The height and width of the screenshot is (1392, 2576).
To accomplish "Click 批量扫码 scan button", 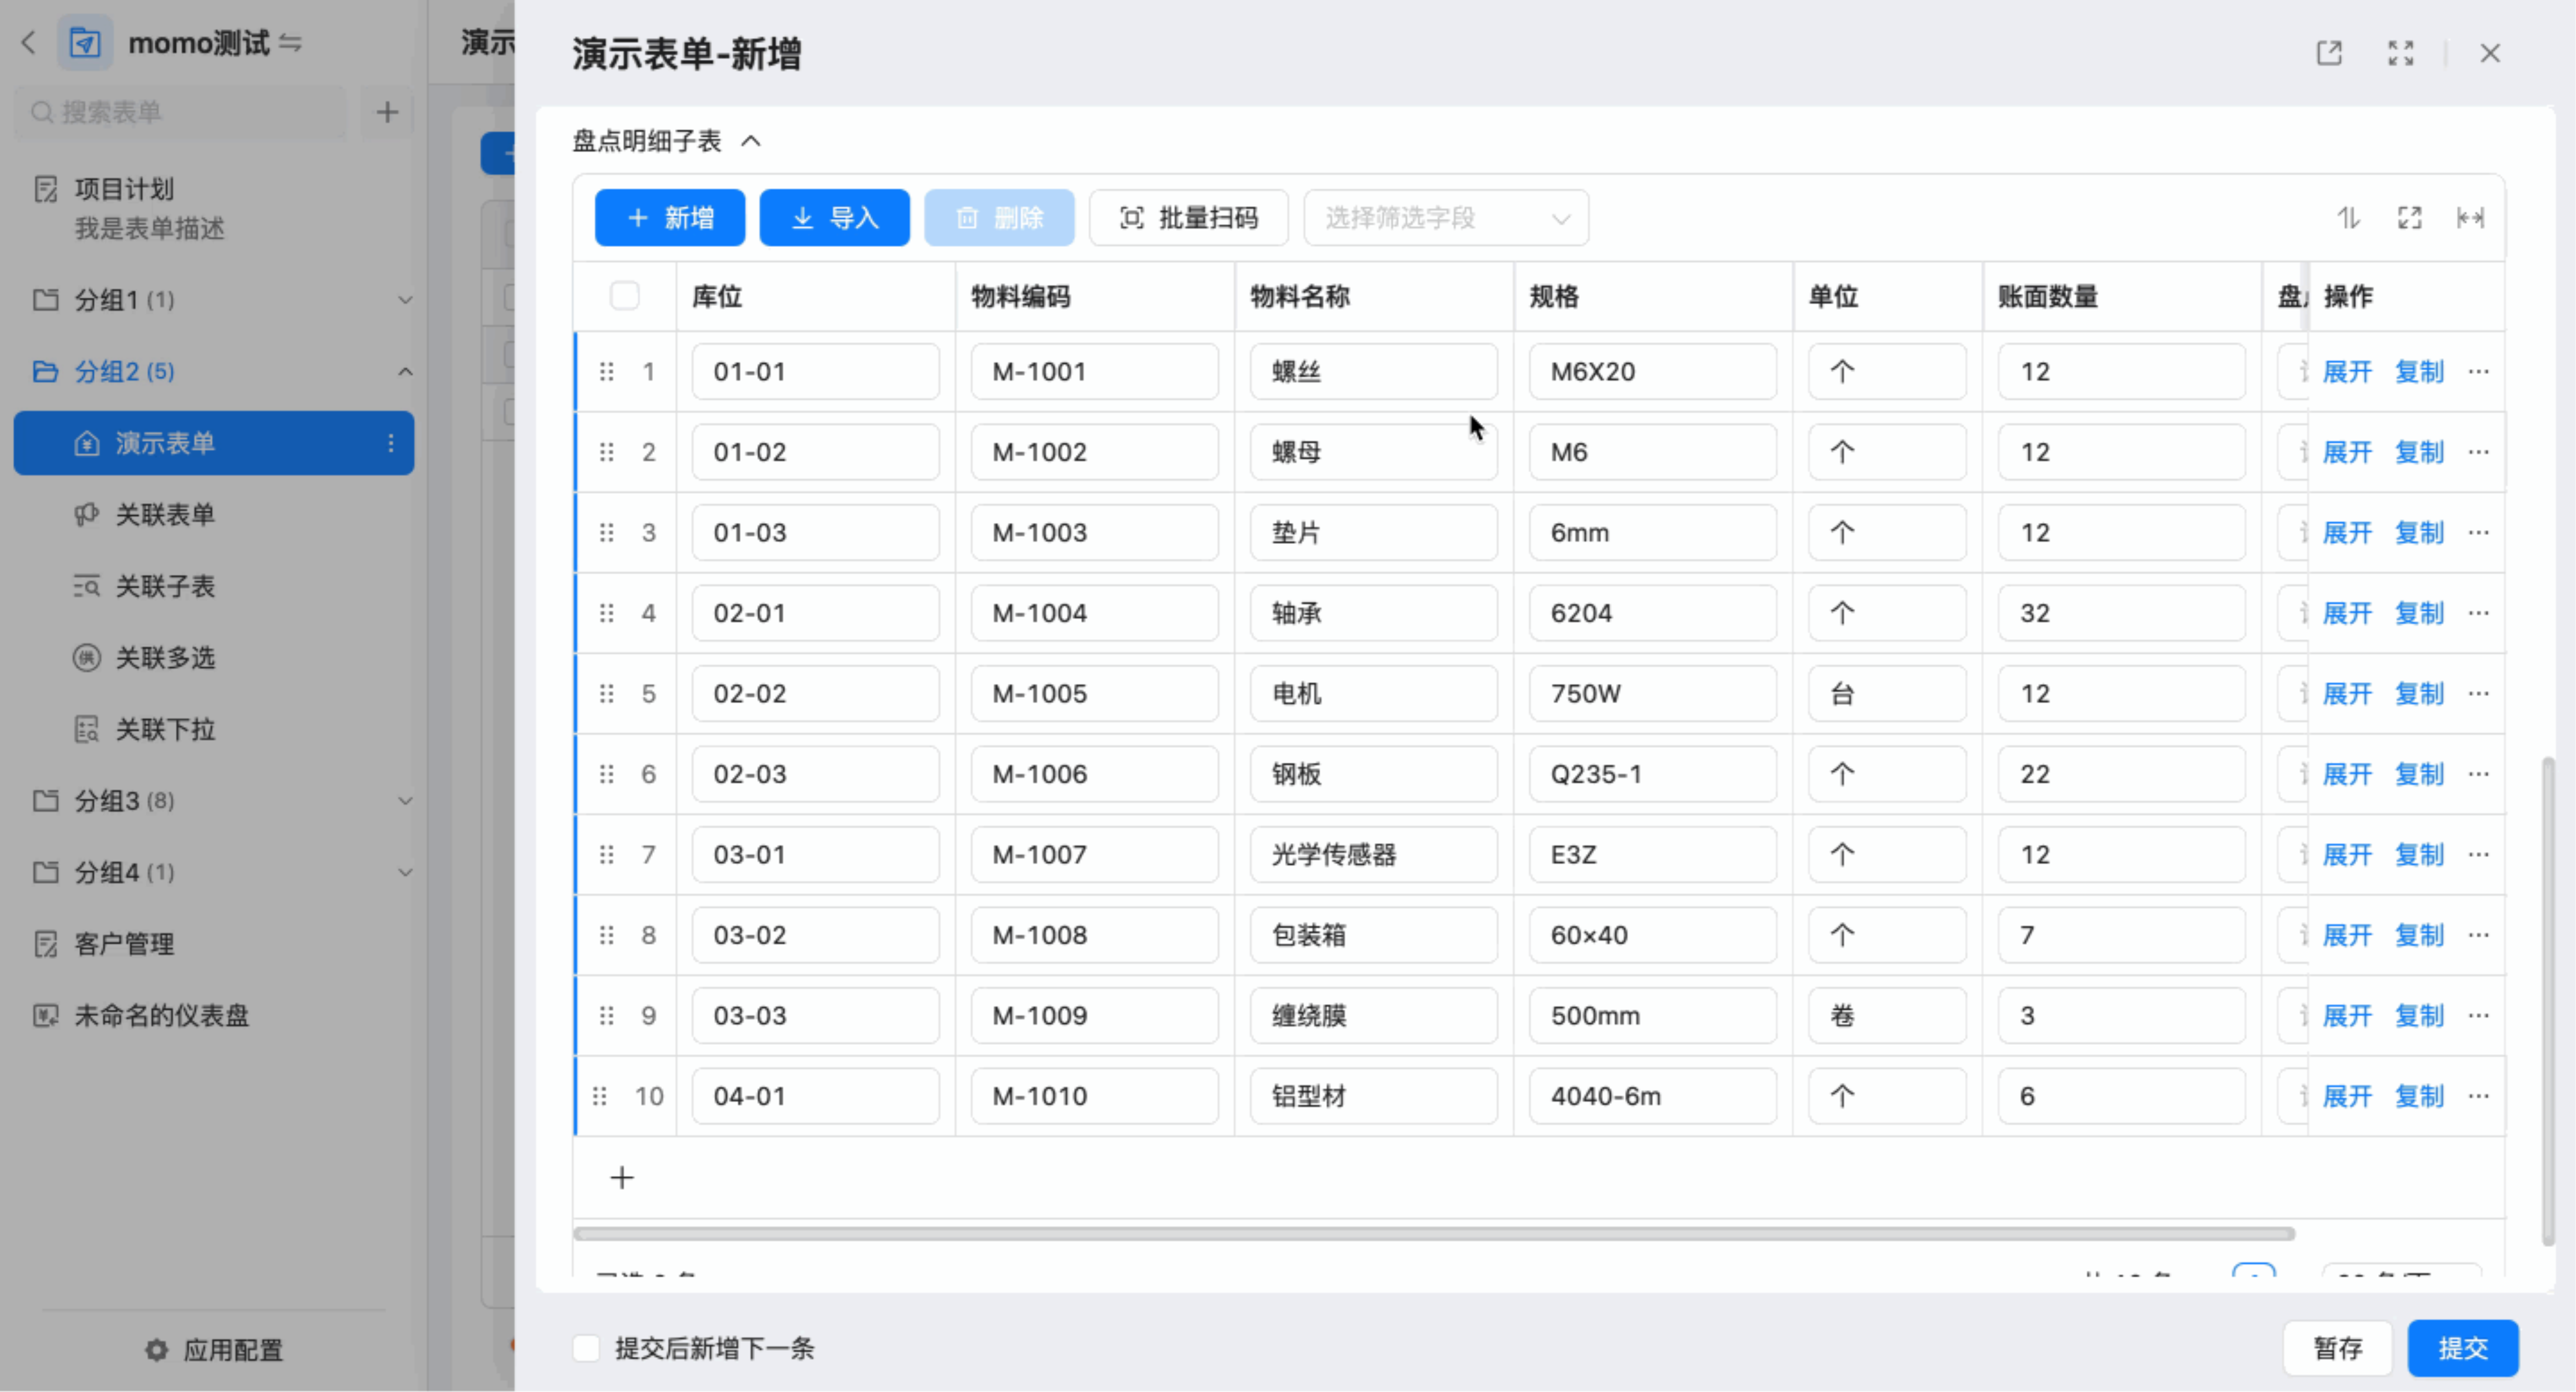I will (x=1188, y=218).
